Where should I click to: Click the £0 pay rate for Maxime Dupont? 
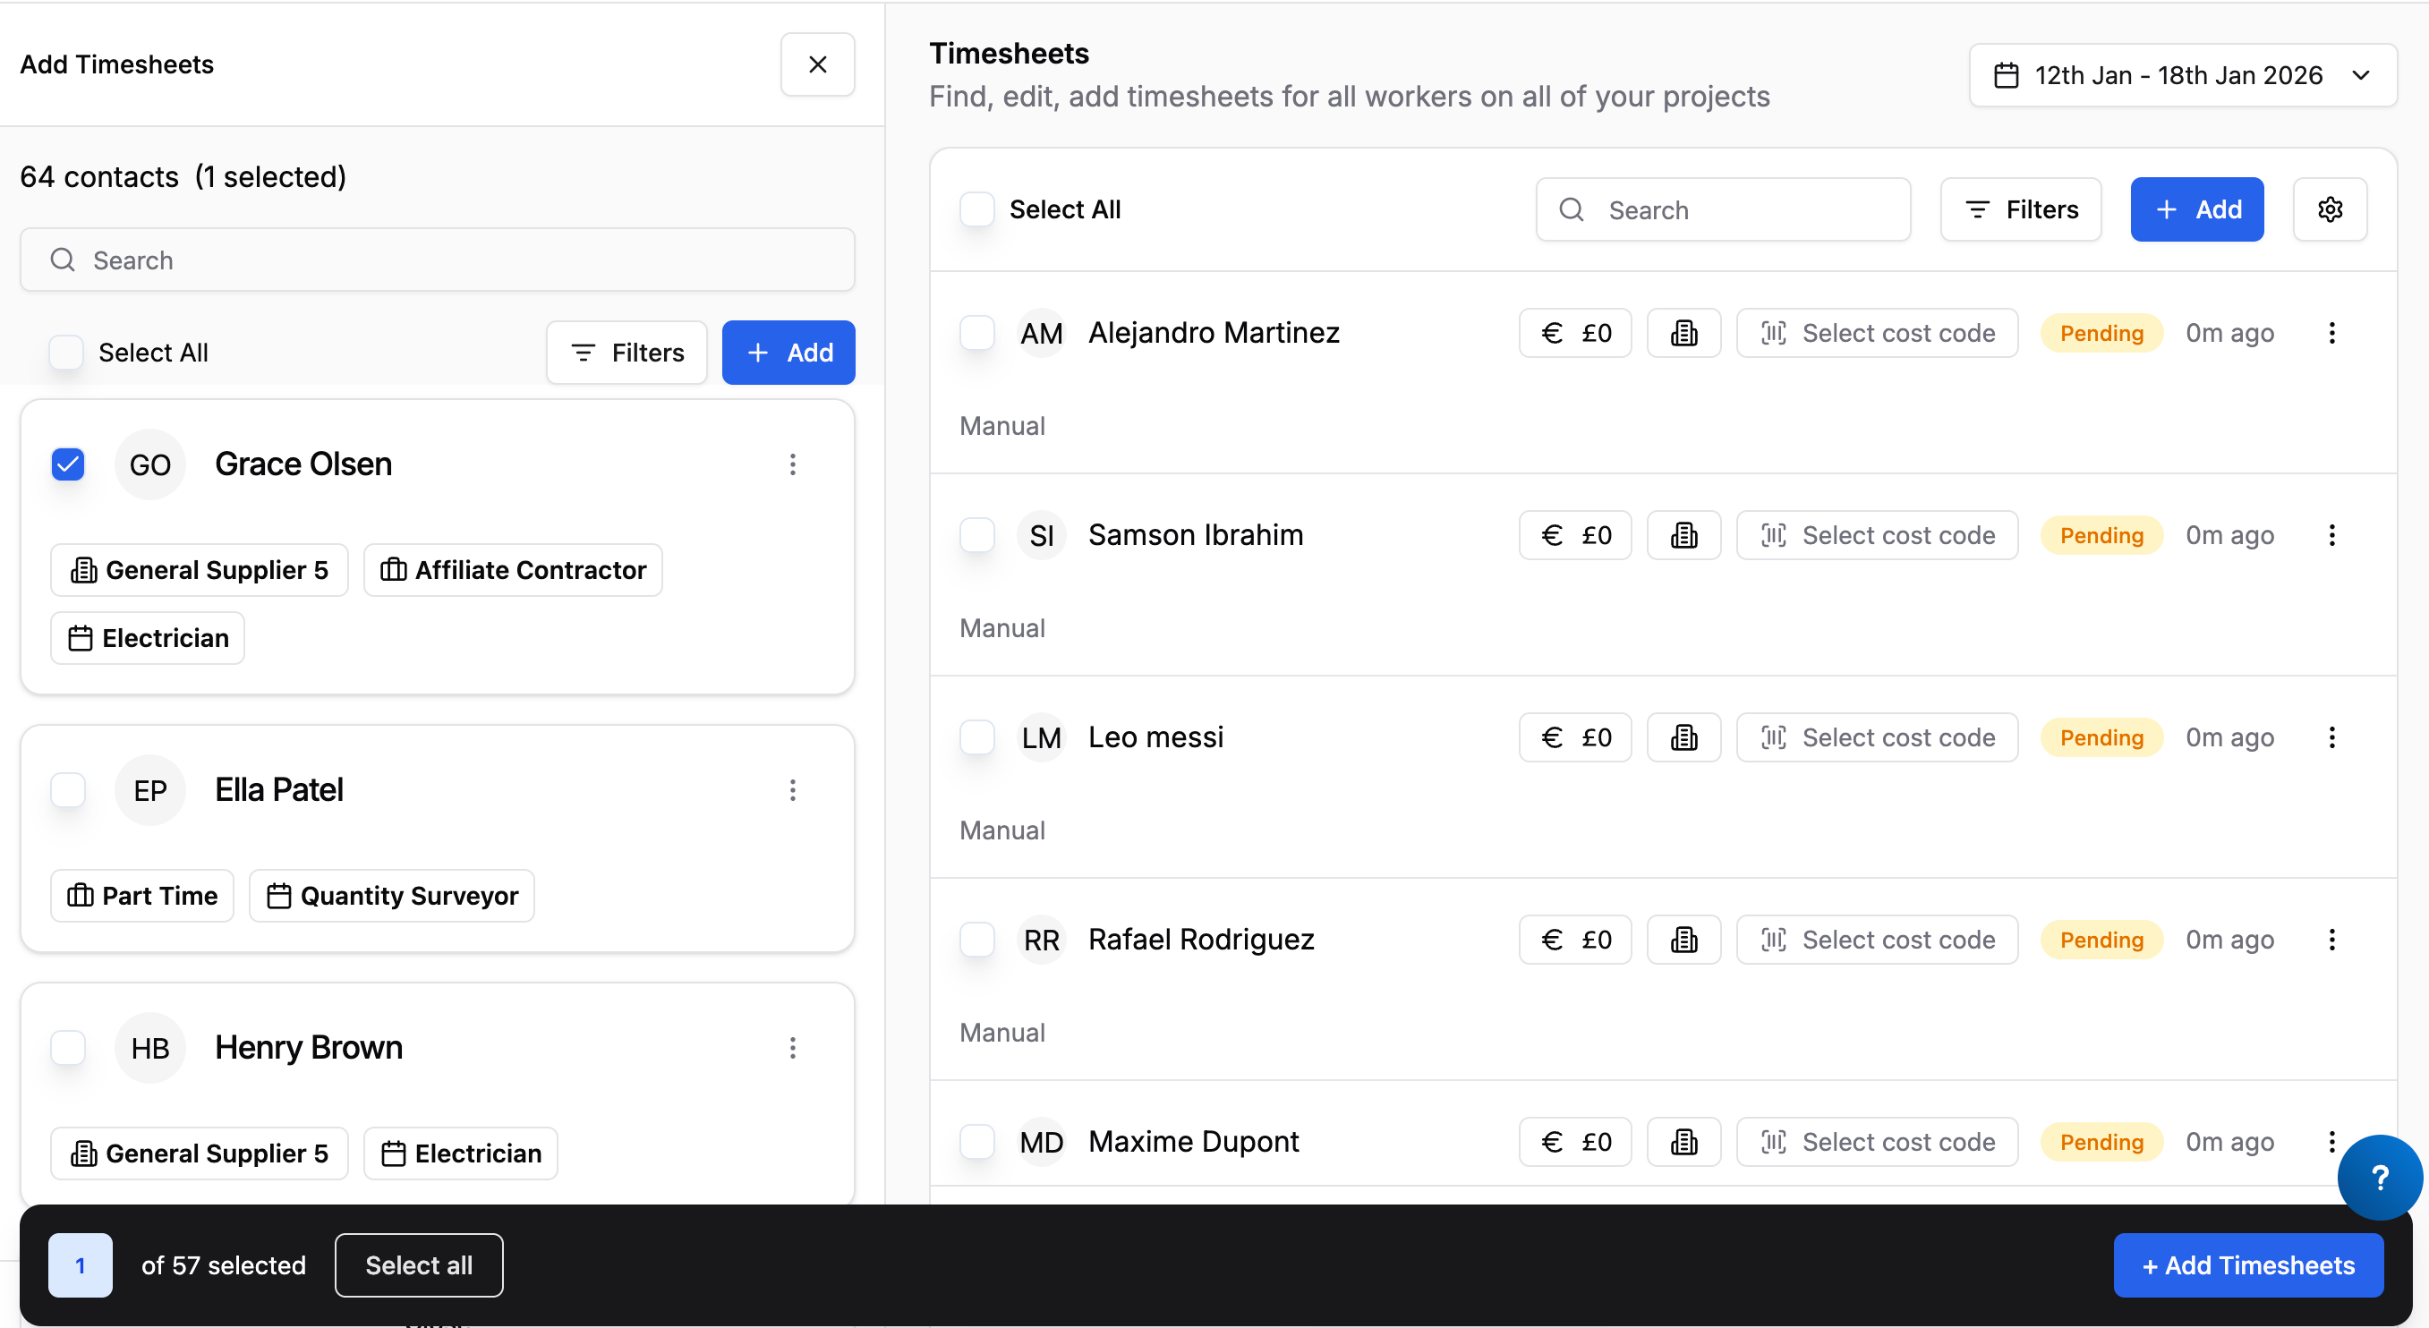1574,1141
